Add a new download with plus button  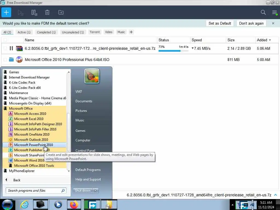[6, 12]
